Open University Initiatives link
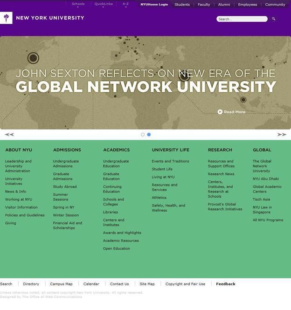 pyautogui.click(x=14, y=181)
